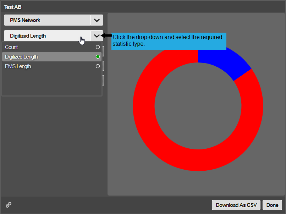Select the Count radio button
This screenshot has height=214, width=286.
[98, 47]
